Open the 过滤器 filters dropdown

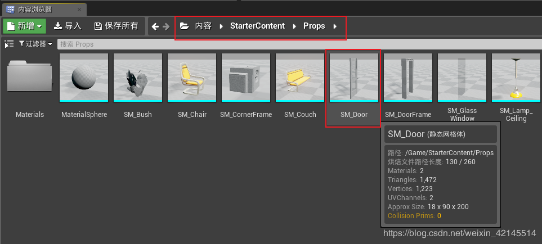click(35, 44)
